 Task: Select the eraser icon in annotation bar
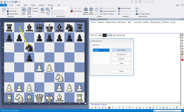(x=166, y=108)
